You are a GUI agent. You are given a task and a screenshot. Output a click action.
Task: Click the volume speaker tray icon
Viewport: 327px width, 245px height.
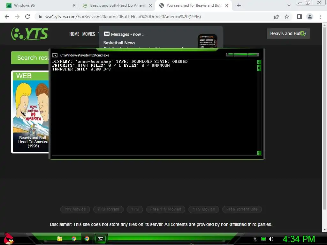(x=271, y=239)
